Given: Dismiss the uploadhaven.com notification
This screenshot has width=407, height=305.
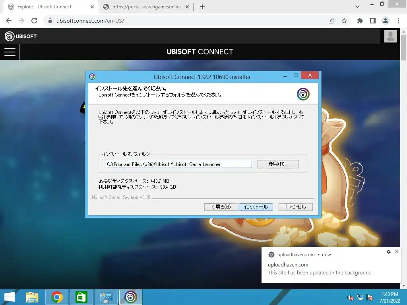Looking at the screenshot, I should [x=397, y=252].
